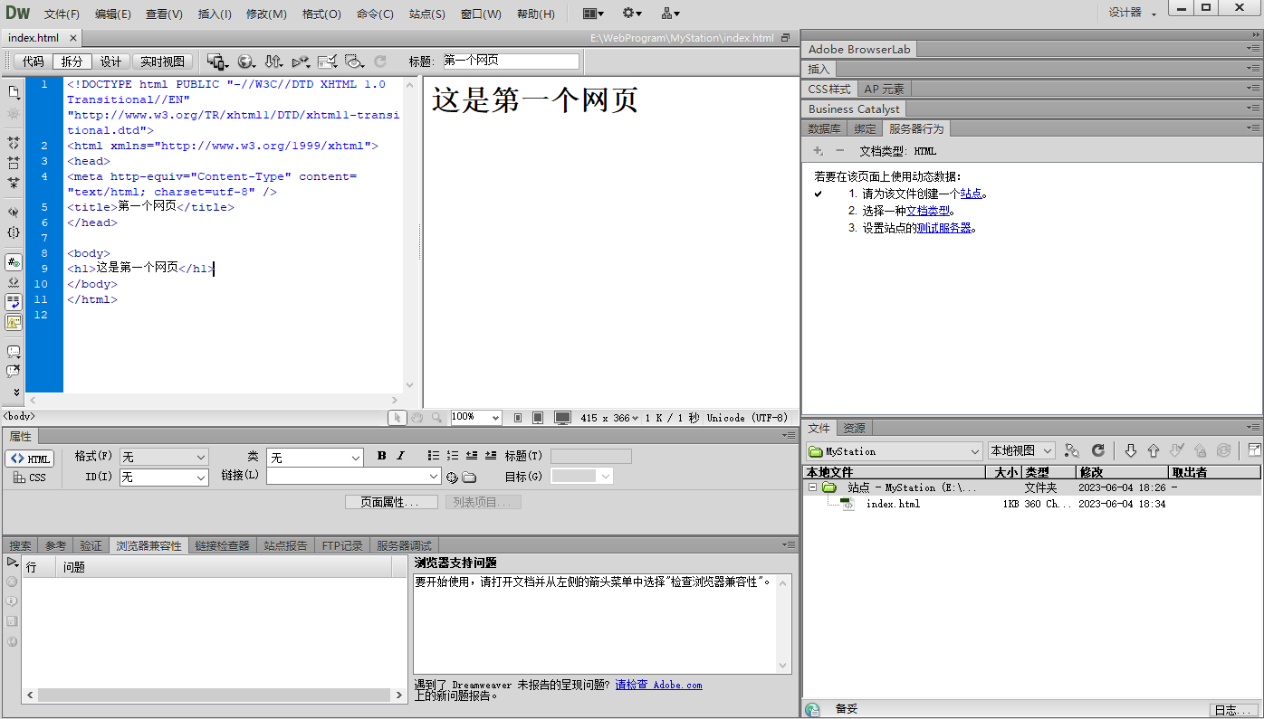Open the layout icon in the top bar
The height and width of the screenshot is (719, 1264).
pos(593,14)
